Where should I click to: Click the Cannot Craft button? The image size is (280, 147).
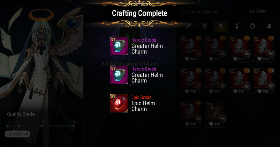pyautogui.click(x=17, y=134)
